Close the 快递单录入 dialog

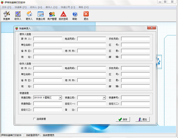point(151,28)
